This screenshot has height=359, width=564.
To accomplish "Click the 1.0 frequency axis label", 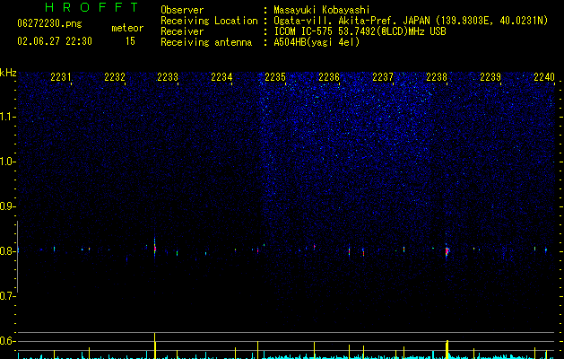I will [7, 162].
